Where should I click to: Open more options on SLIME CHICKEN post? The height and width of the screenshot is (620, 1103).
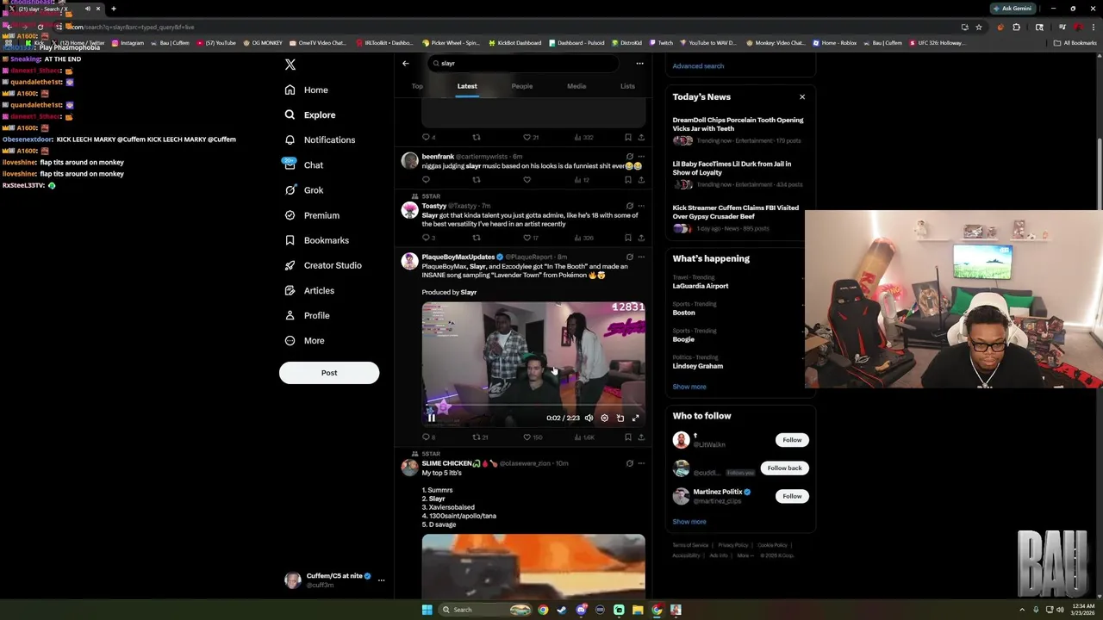pyautogui.click(x=641, y=463)
